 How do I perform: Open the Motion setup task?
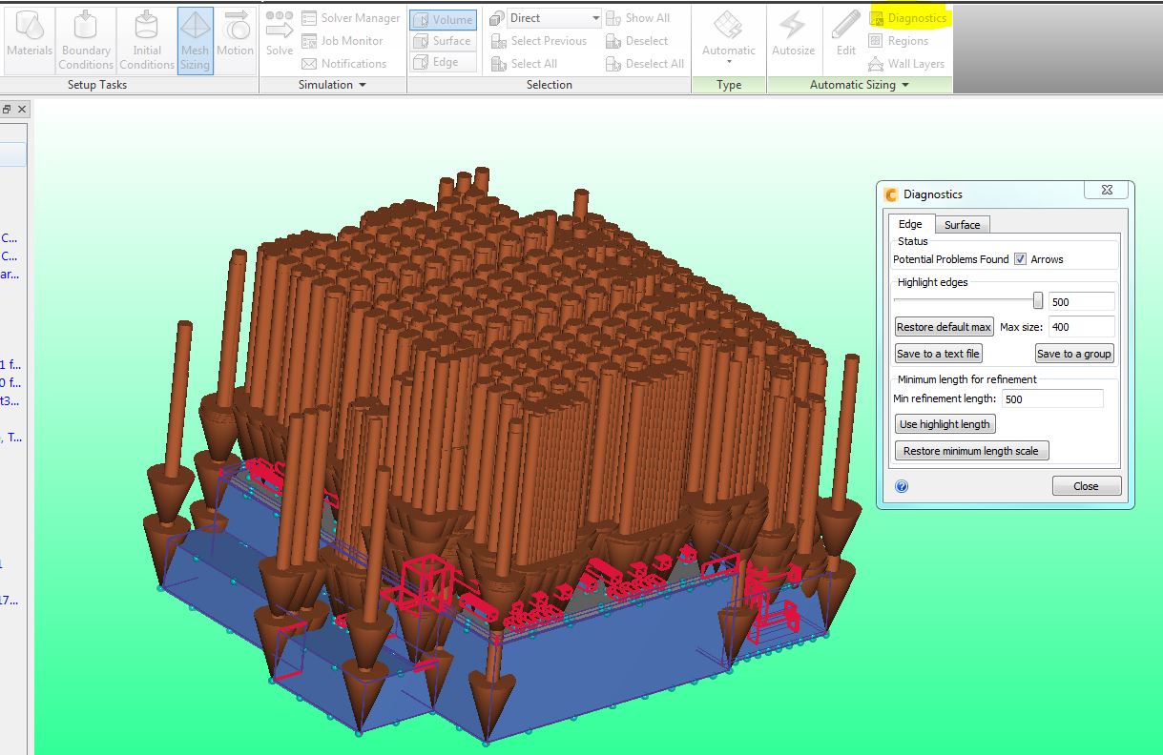point(235,38)
